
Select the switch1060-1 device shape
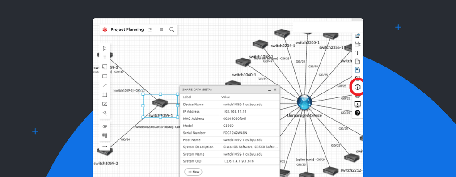point(243,62)
